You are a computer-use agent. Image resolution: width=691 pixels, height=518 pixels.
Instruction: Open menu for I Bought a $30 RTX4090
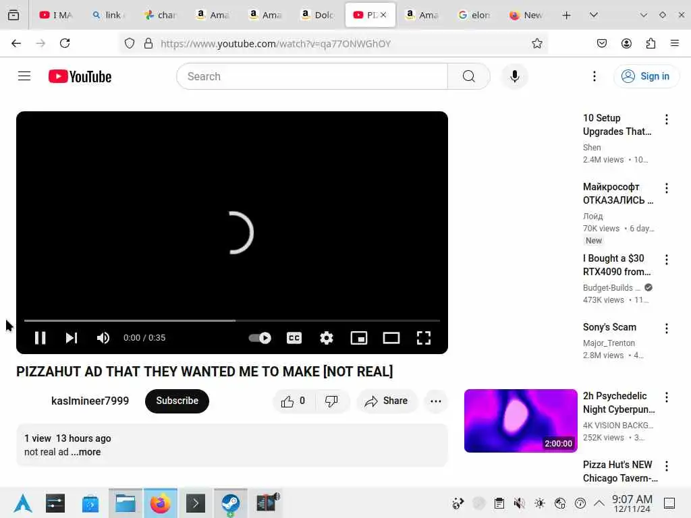coord(666,260)
